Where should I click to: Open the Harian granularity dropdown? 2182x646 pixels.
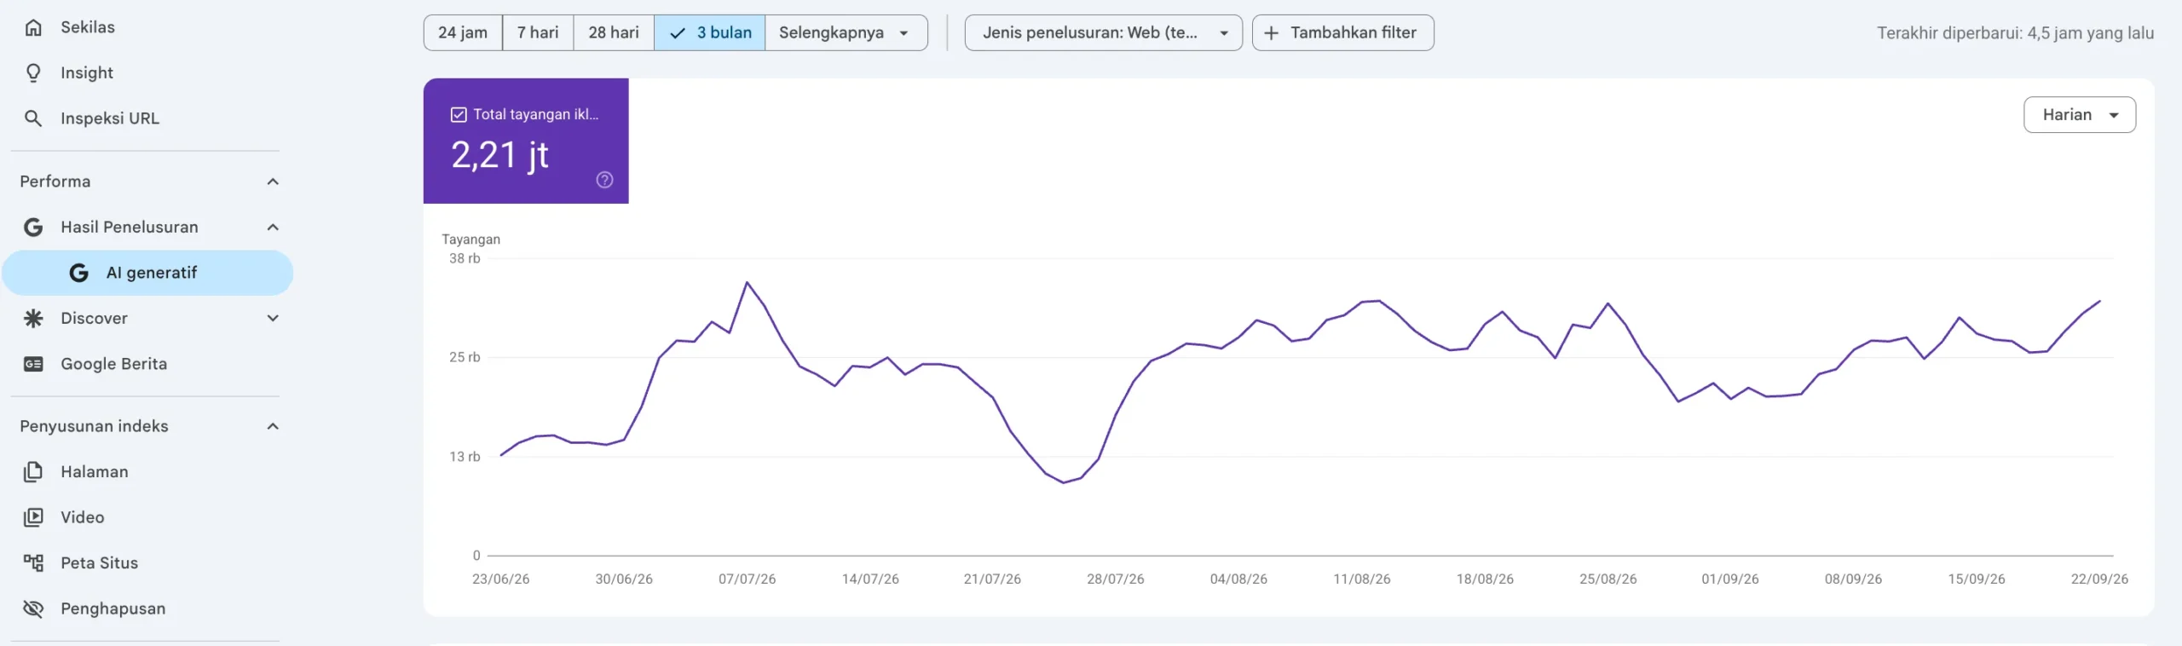click(2079, 115)
